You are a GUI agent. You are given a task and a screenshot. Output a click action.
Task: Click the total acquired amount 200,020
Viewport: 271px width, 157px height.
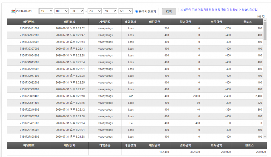click(x=226, y=152)
